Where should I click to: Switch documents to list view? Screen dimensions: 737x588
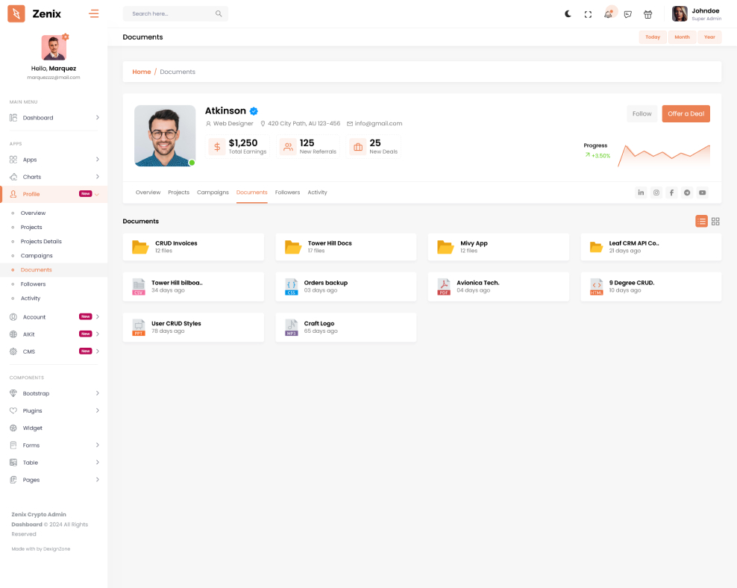pos(701,221)
